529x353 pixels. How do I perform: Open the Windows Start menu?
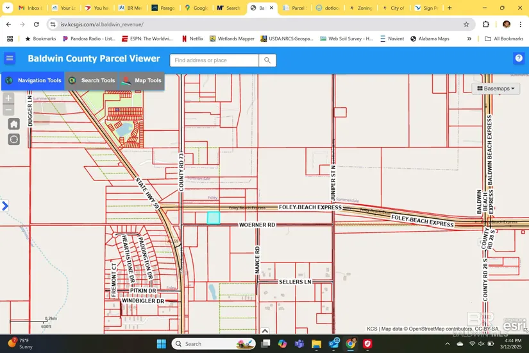coord(161,344)
